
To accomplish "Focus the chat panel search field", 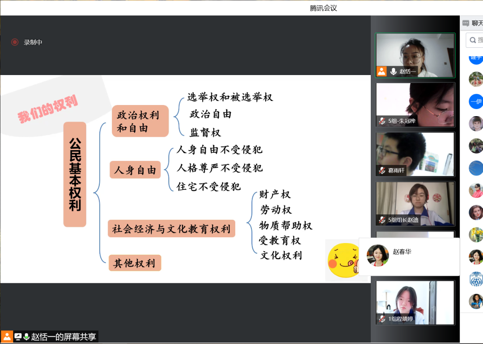I will point(475,40).
